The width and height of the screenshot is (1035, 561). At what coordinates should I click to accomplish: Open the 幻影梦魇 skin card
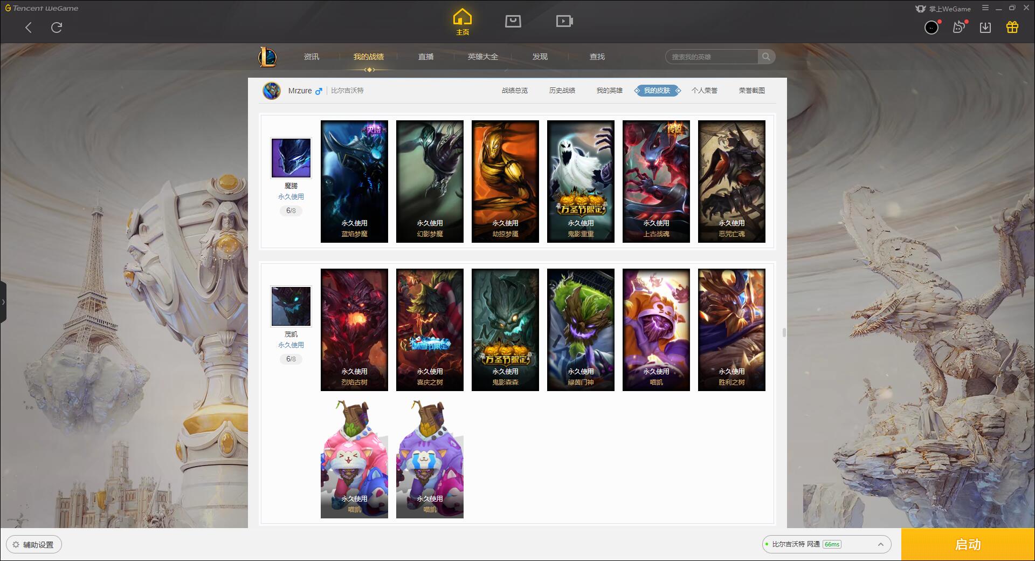tap(430, 181)
